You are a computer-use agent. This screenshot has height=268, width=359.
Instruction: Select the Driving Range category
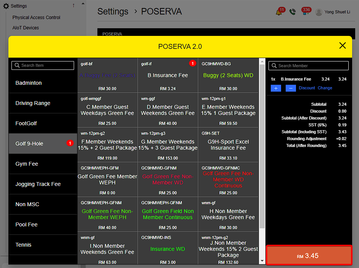click(x=43, y=103)
